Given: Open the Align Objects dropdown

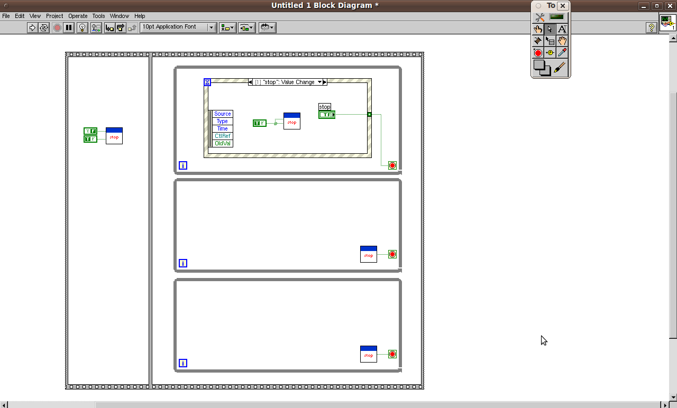Looking at the screenshot, I should [x=227, y=27].
